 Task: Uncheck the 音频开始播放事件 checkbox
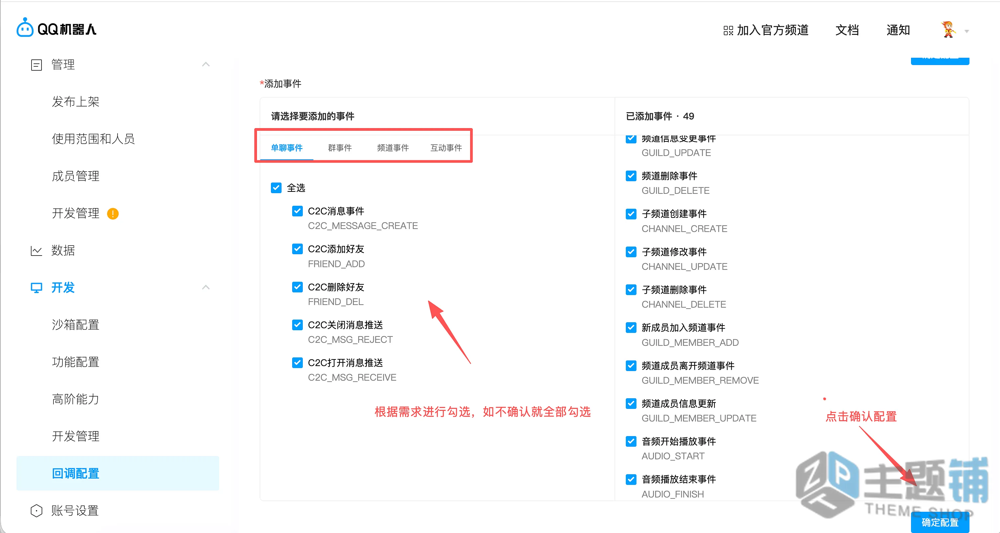[631, 441]
